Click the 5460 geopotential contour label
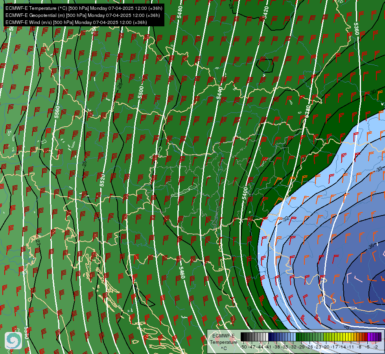 click(x=182, y=273)
